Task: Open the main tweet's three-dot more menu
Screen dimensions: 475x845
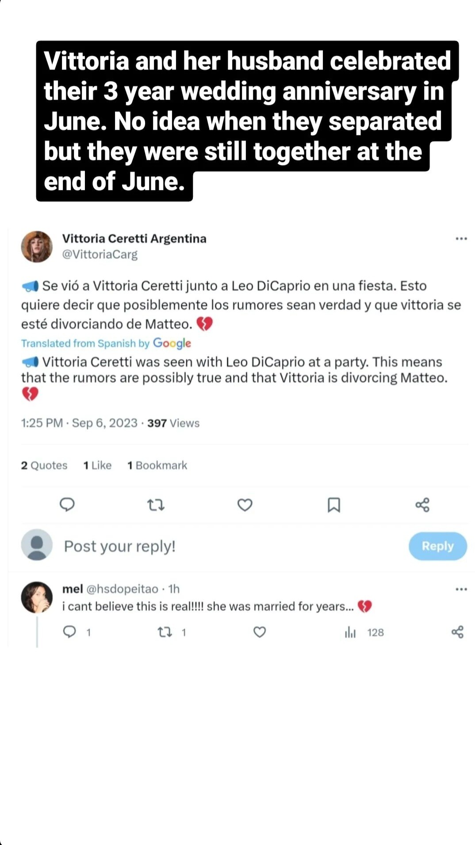Action: pyautogui.click(x=461, y=239)
